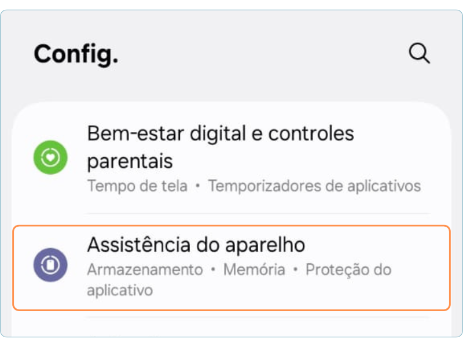
Task: Open Assistência do aparelho settings
Action: click(x=231, y=267)
